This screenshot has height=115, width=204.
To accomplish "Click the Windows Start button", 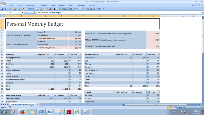I will click(4, 112).
